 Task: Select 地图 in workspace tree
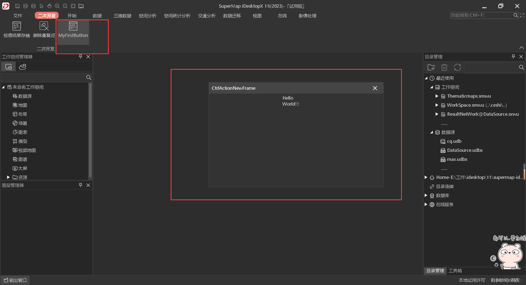pos(20,105)
